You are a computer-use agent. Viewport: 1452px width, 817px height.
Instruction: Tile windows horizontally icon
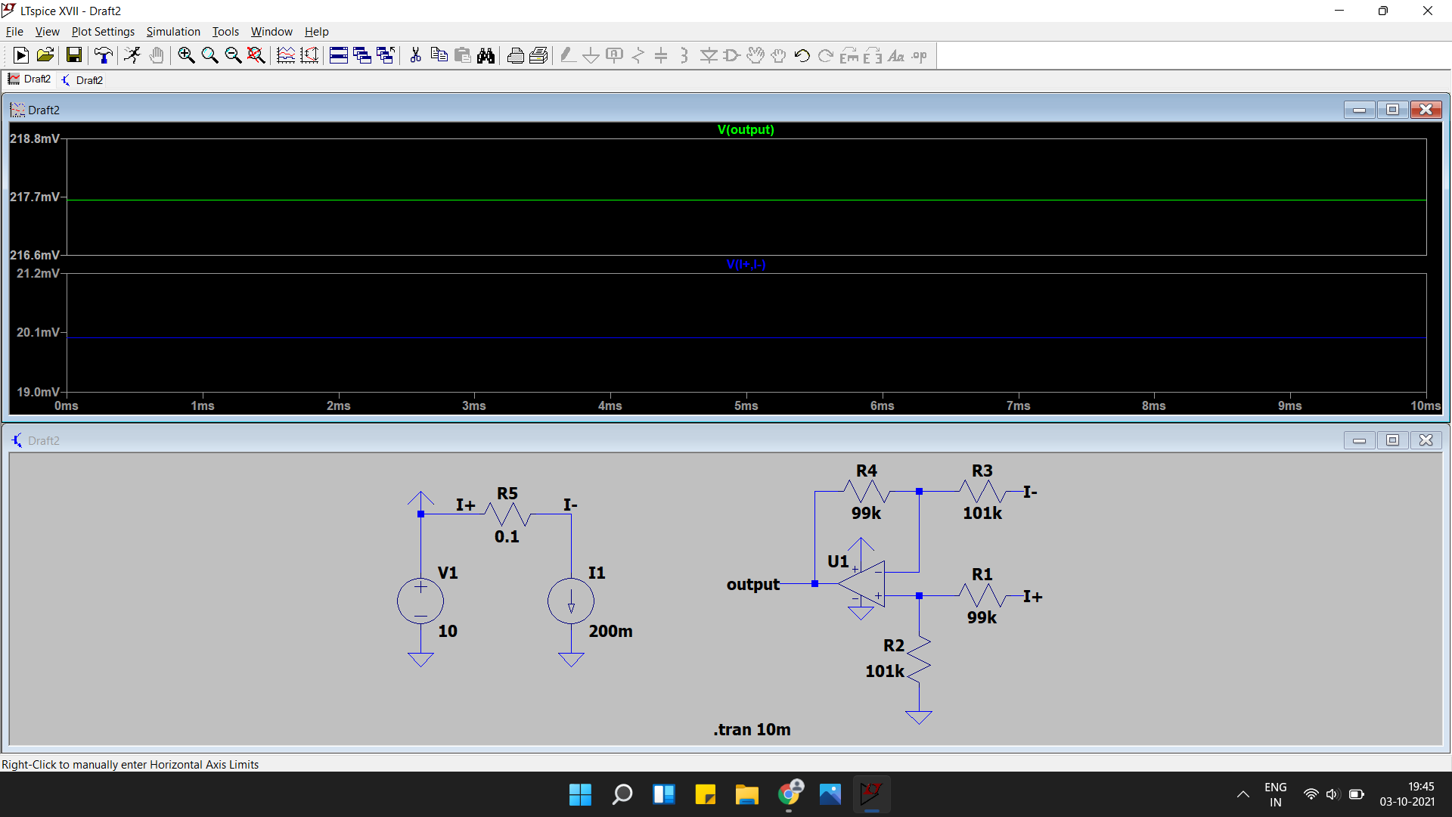339,55
